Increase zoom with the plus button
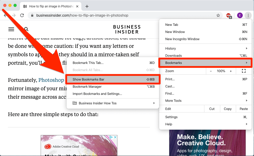Screen dimensions: 254x156 tap(231, 71)
